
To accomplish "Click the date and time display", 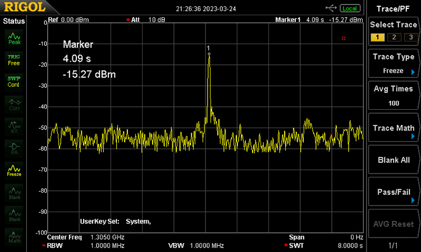I will pos(206,9).
